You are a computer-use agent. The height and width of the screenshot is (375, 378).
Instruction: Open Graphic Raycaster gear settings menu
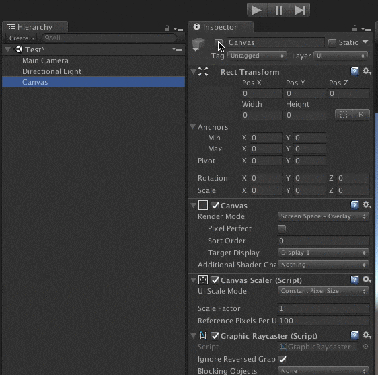[x=367, y=335]
